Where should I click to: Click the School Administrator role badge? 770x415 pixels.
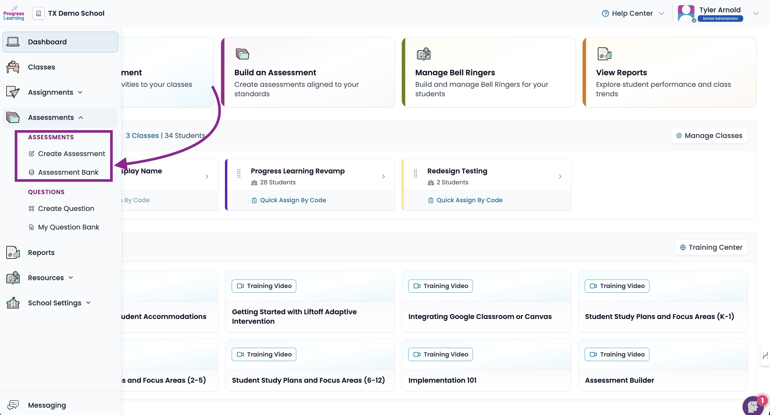[x=720, y=19]
